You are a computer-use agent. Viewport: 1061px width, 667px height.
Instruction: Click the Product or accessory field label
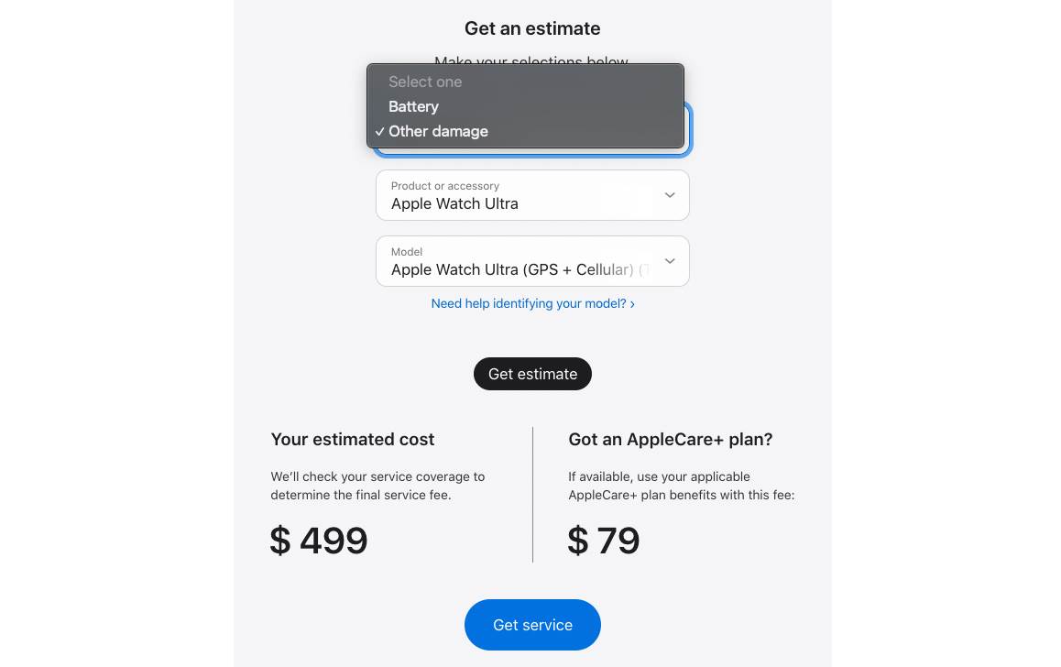click(x=445, y=186)
